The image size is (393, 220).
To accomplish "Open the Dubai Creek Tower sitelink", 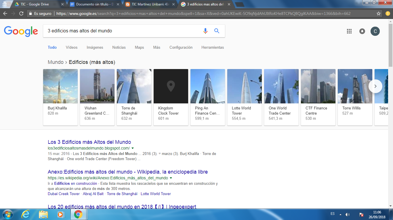I will point(64,194).
